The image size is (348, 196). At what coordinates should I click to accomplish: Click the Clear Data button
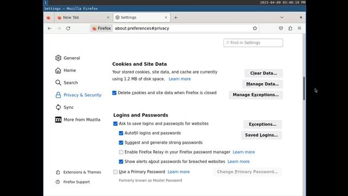(x=263, y=73)
